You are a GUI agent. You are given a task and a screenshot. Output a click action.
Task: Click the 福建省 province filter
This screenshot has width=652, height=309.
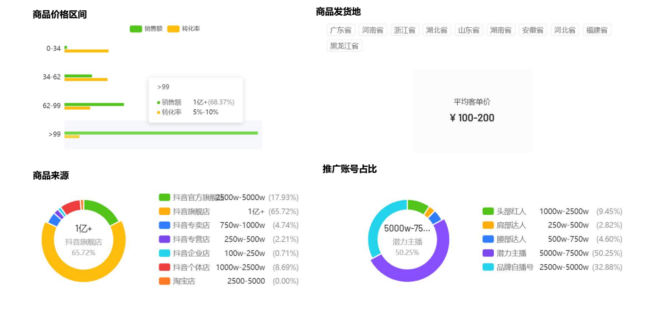coord(597,30)
